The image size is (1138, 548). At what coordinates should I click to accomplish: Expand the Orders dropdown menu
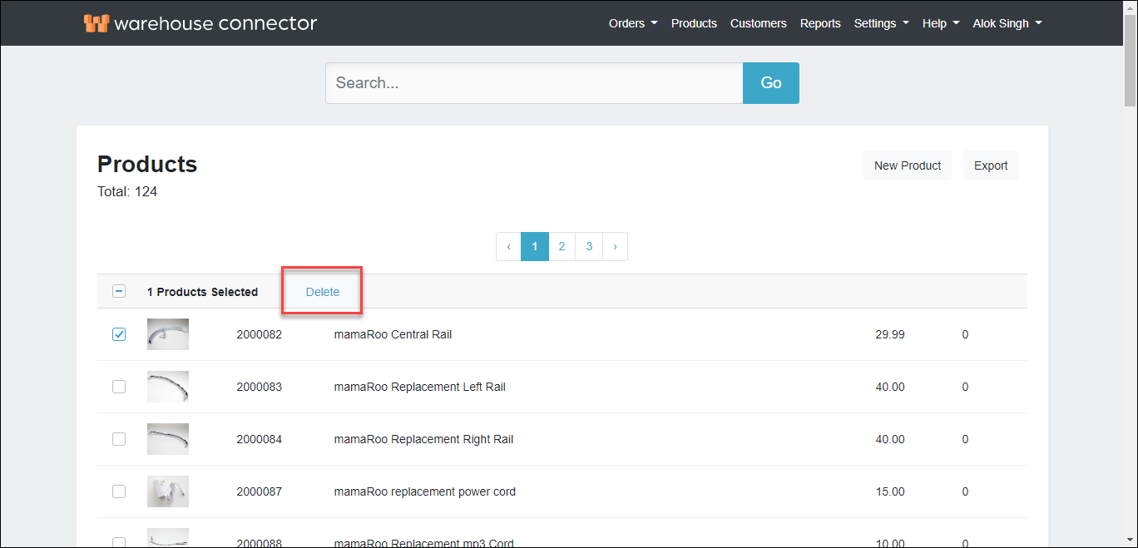pos(632,23)
